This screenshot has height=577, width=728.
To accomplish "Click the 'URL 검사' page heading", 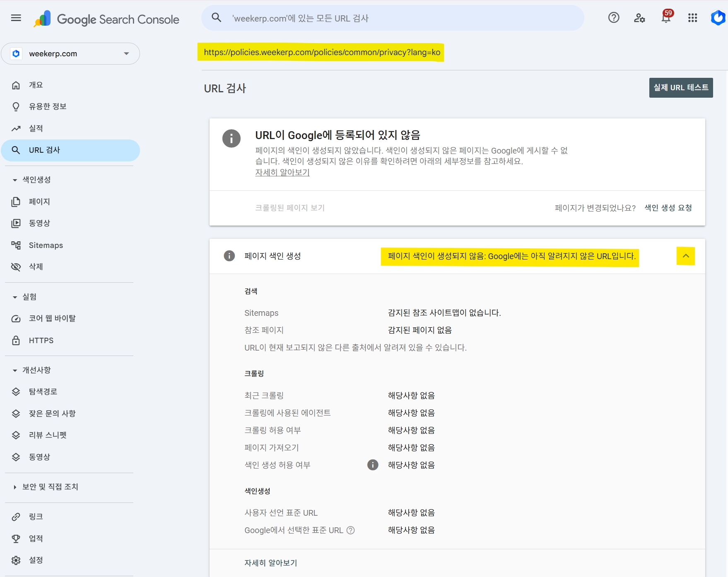I will coord(225,88).
